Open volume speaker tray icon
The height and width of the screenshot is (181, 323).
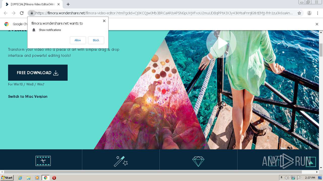pyautogui.click(x=287, y=178)
